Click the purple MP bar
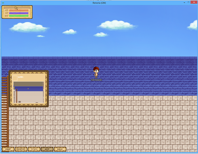 [18, 13]
